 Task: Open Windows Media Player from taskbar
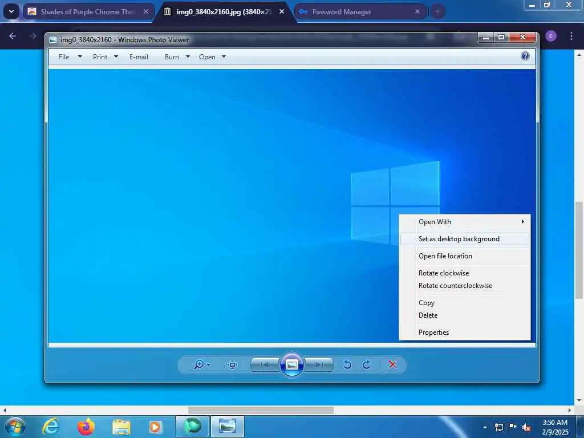click(155, 427)
